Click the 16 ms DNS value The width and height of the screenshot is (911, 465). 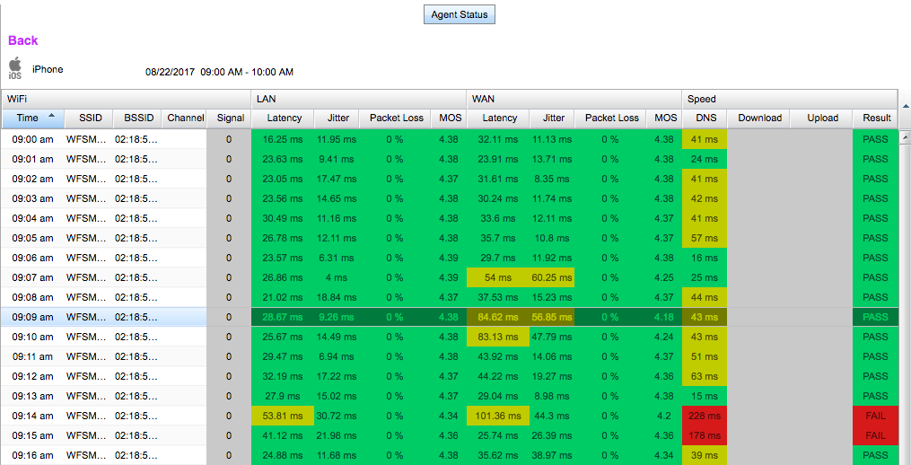click(x=705, y=258)
